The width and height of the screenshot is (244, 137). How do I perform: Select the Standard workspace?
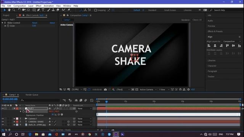tap(152, 10)
